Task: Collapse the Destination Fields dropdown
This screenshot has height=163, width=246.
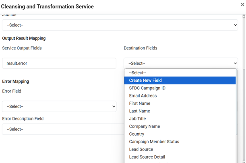Action: [181, 63]
